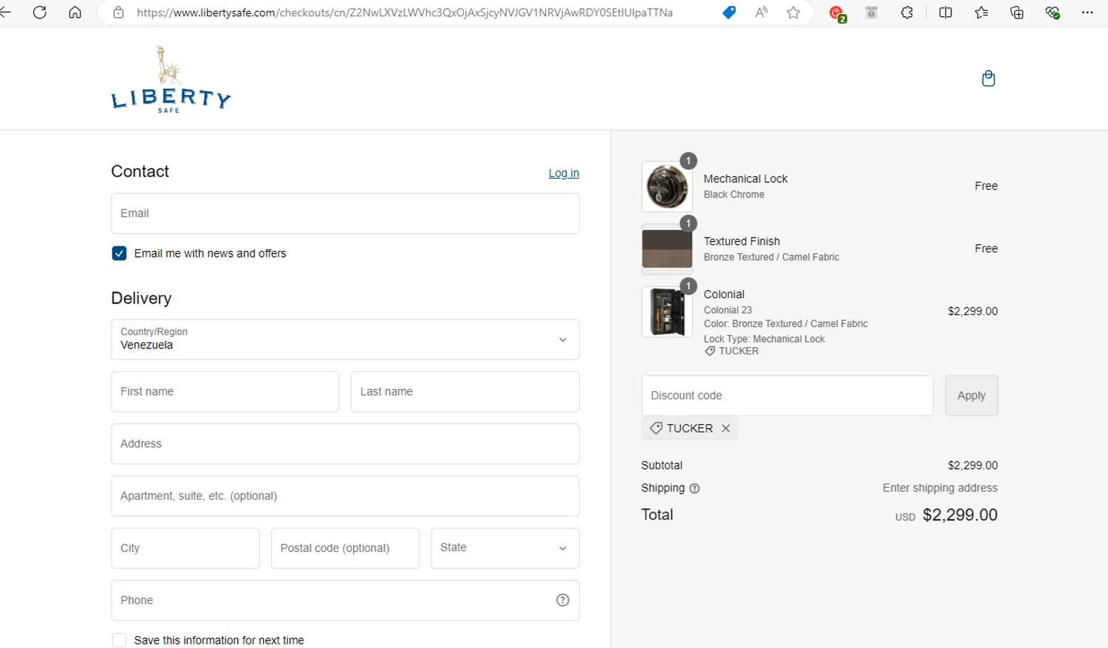The width and height of the screenshot is (1108, 648).
Task: Open the browser Extensions menu
Action: click(907, 13)
